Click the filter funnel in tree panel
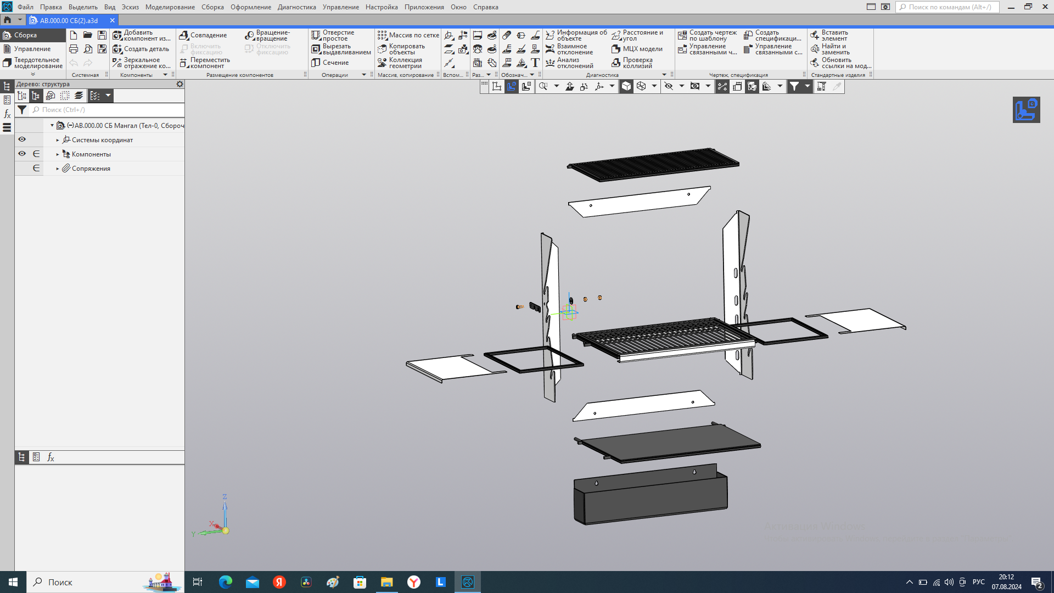The width and height of the screenshot is (1054, 593). tap(22, 110)
